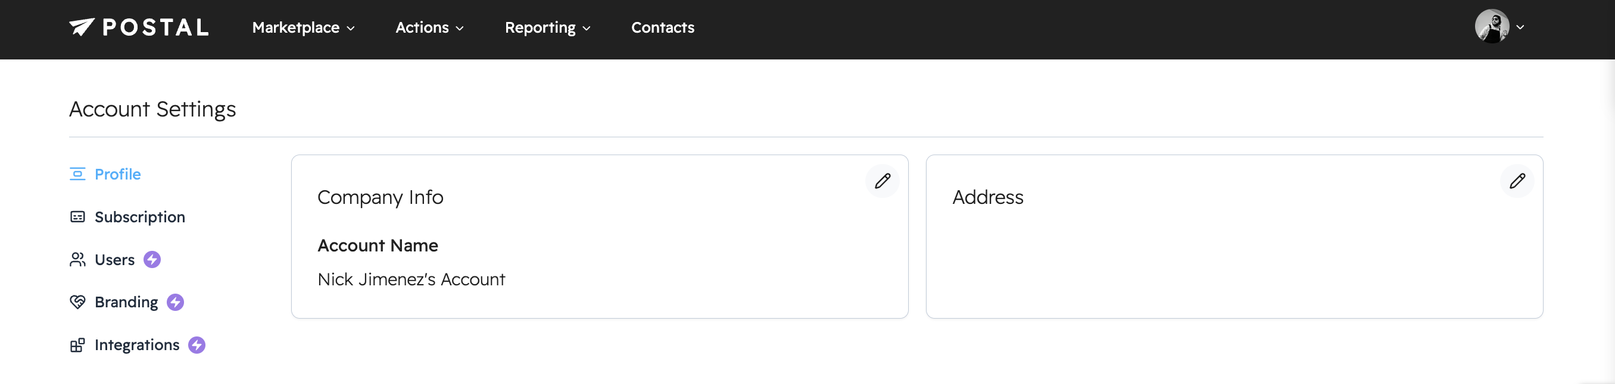Click the lightning badge beside Integrations
The image size is (1615, 384).
click(x=197, y=345)
